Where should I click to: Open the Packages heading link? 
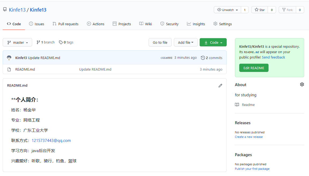pyautogui.click(x=243, y=155)
